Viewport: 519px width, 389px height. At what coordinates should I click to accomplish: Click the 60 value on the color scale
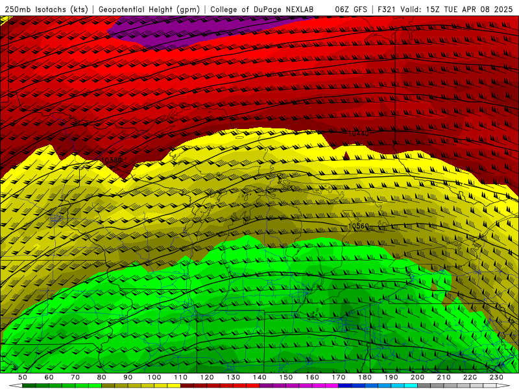[x=49, y=377]
